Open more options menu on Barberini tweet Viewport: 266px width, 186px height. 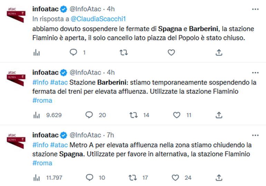(255, 73)
